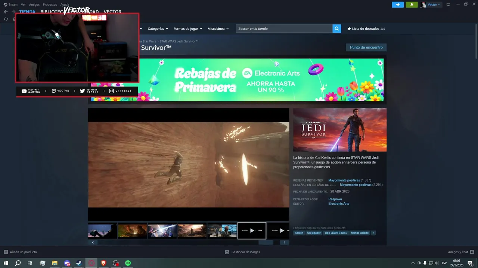Click the Un jugador tag
The image size is (478, 268).
click(314, 233)
